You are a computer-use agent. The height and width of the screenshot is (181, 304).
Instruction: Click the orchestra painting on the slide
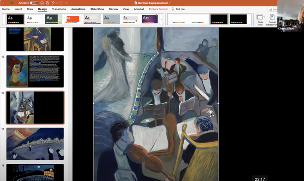click(x=156, y=104)
